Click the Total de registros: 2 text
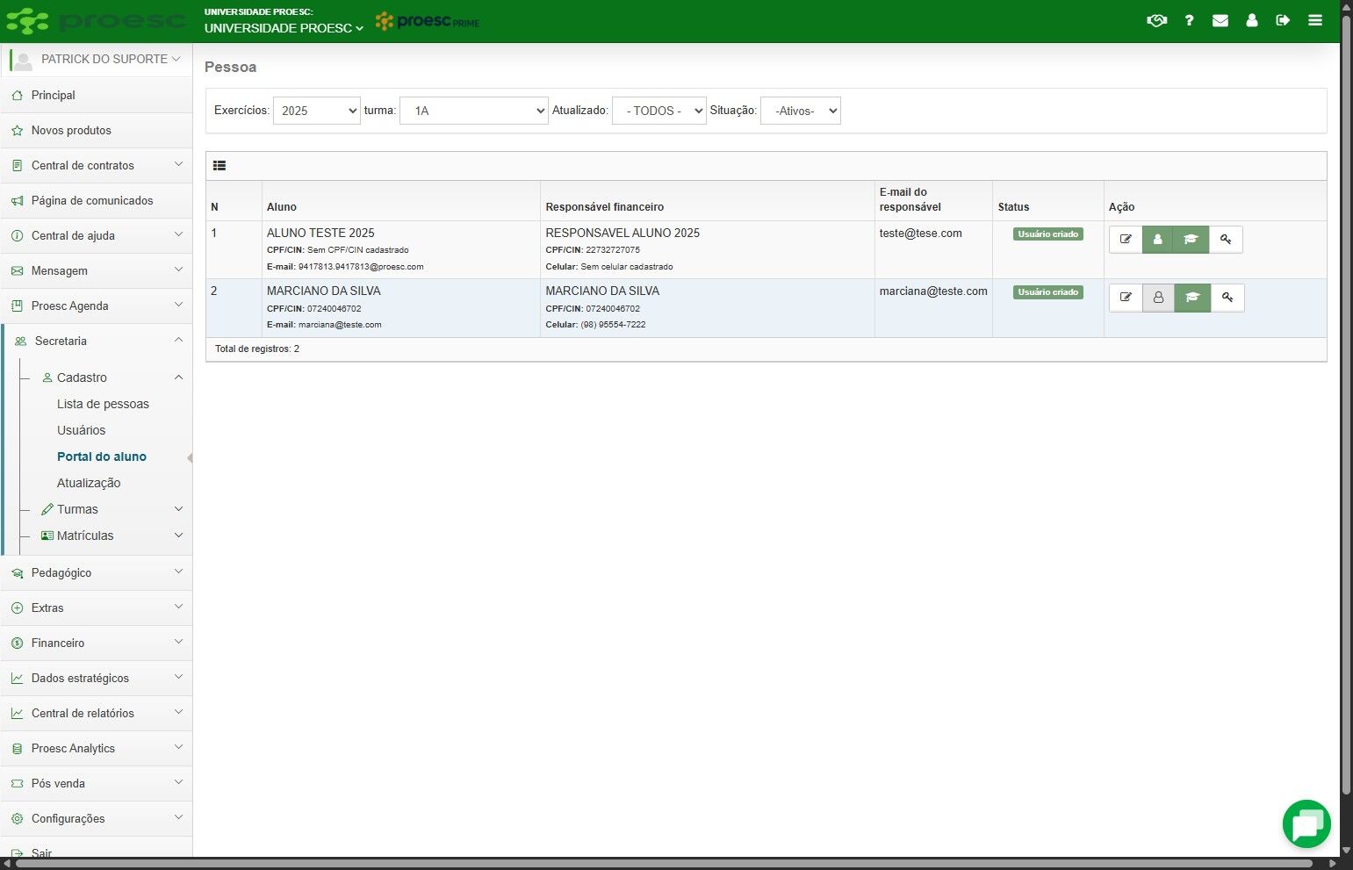The image size is (1353, 870). [257, 349]
